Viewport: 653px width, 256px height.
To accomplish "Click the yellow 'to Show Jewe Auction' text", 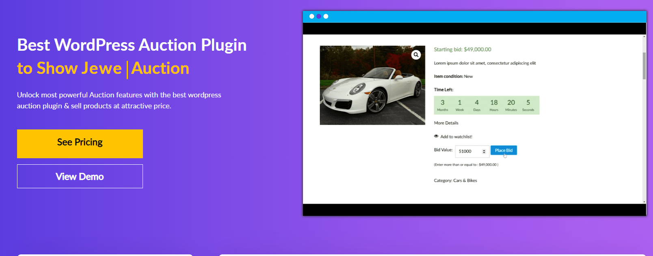I will coord(103,68).
